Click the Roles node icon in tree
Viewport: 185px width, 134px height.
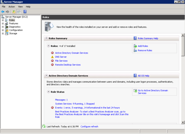tap(7, 20)
